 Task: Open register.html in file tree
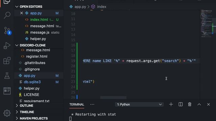[37, 56]
